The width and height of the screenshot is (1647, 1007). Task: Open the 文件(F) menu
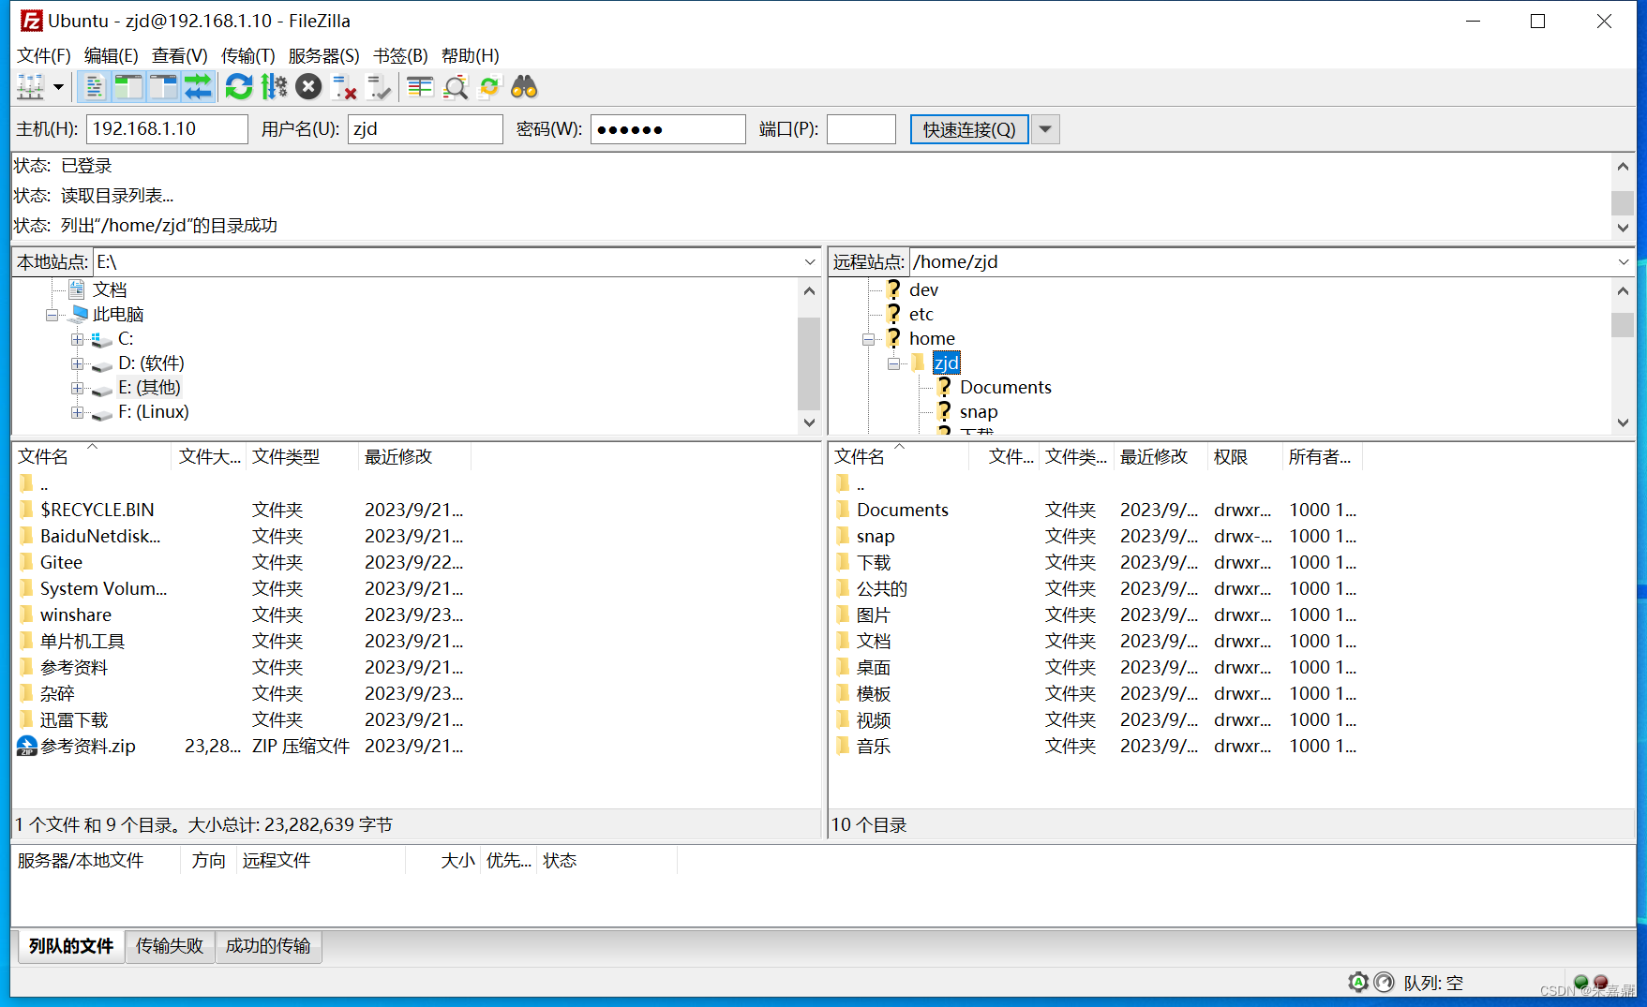pos(43,55)
